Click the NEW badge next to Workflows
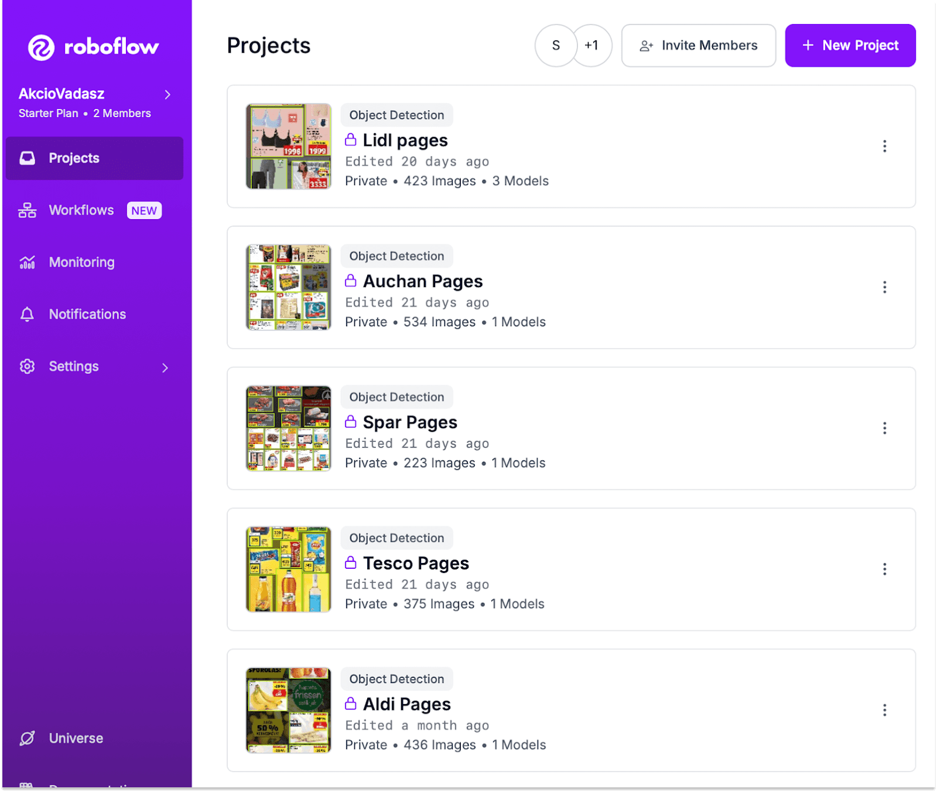Image resolution: width=937 pixels, height=792 pixels. [144, 211]
